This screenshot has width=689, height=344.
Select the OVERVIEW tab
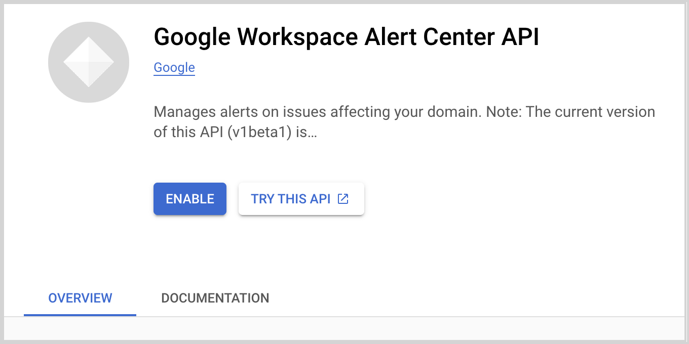coord(80,298)
